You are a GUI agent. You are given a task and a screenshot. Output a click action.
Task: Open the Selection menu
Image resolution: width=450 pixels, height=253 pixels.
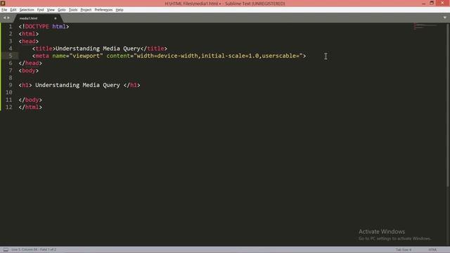pos(27,10)
